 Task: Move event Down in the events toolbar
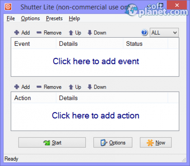click(97, 33)
